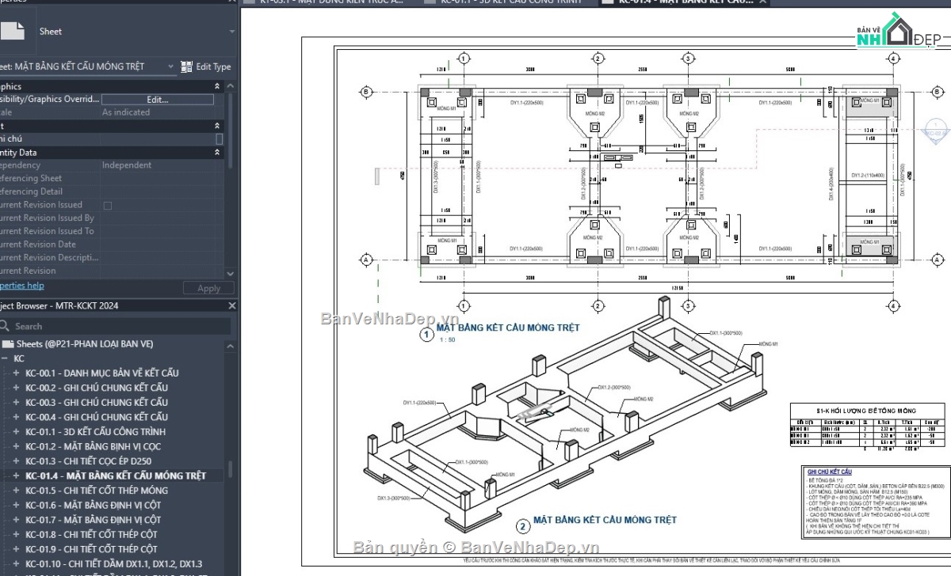Click the 1 : 50 scale label
The image size is (951, 576).
point(449,340)
